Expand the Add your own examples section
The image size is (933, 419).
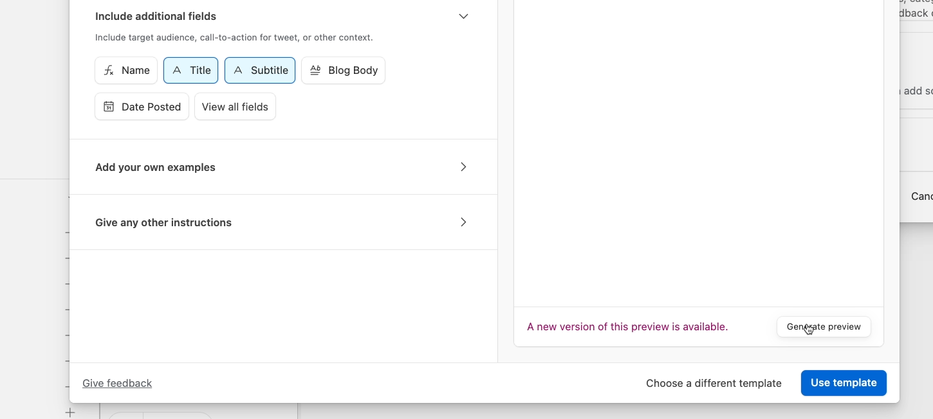463,167
